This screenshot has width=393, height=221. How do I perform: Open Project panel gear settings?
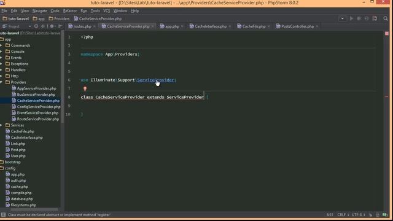(52, 26)
